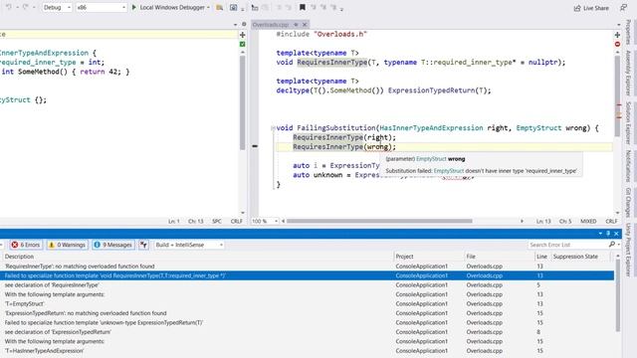
Task: Sort by Suppression State column header
Action: point(575,257)
